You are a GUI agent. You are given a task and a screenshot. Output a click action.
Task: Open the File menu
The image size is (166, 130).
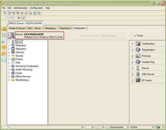point(3,8)
